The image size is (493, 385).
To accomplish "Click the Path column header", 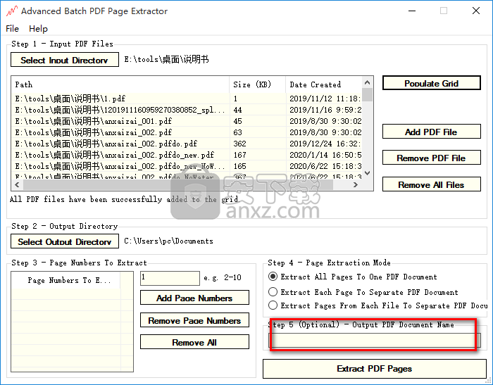I will point(121,84).
